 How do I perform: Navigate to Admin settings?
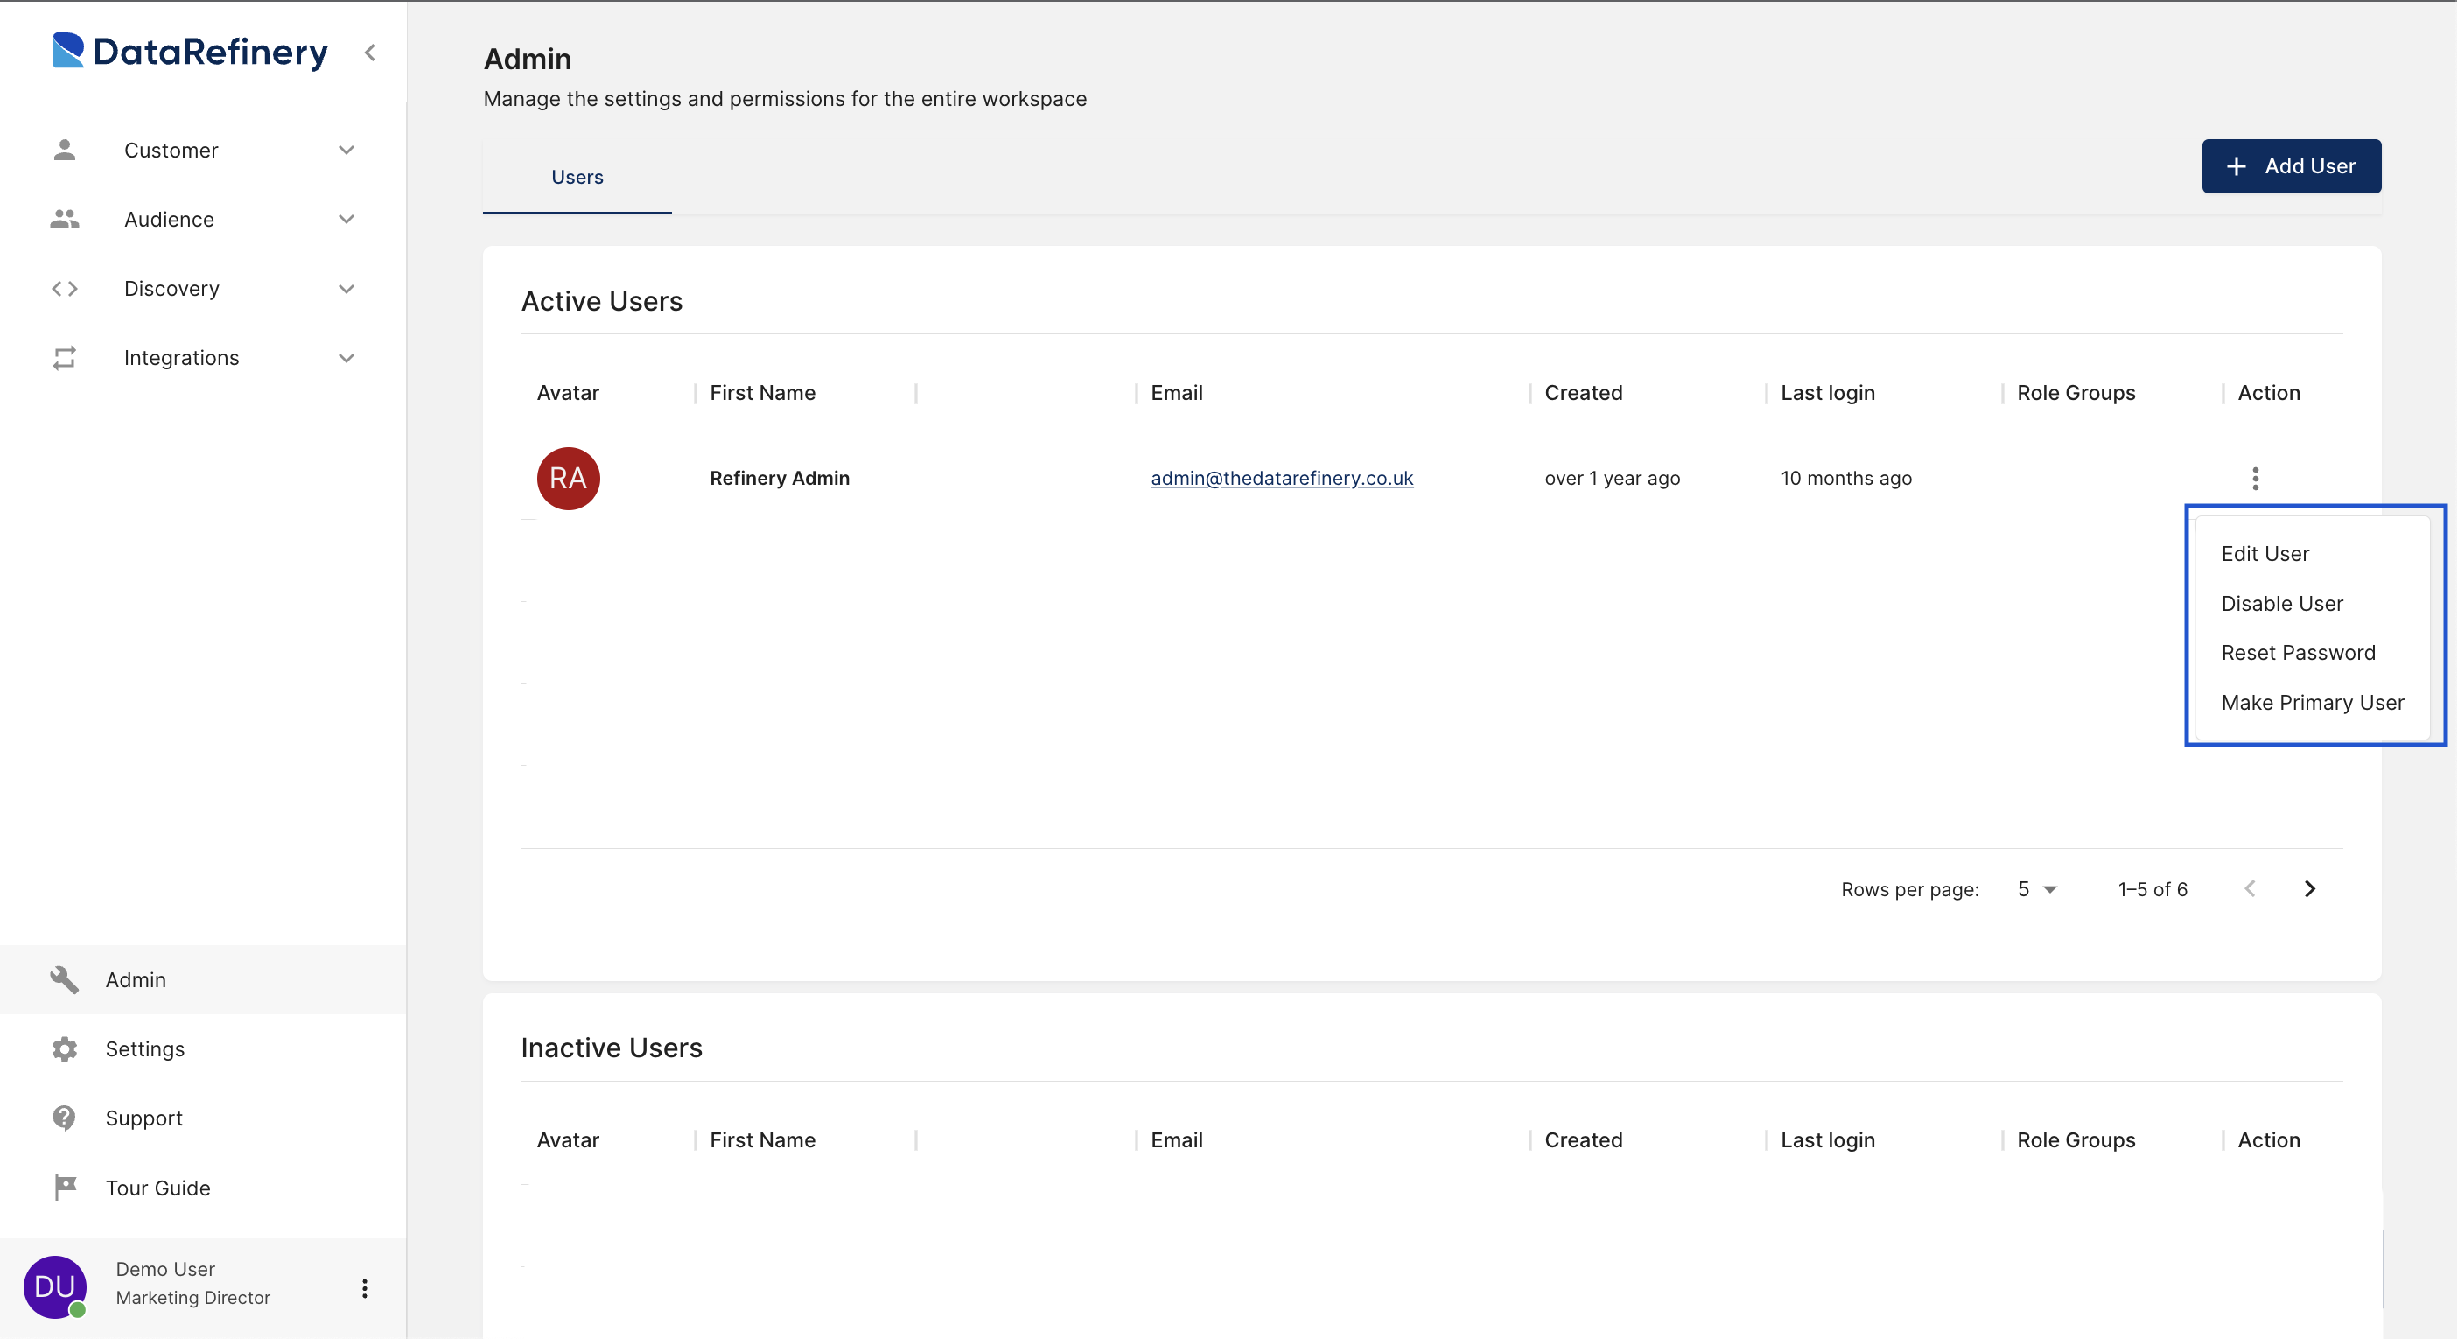135,979
